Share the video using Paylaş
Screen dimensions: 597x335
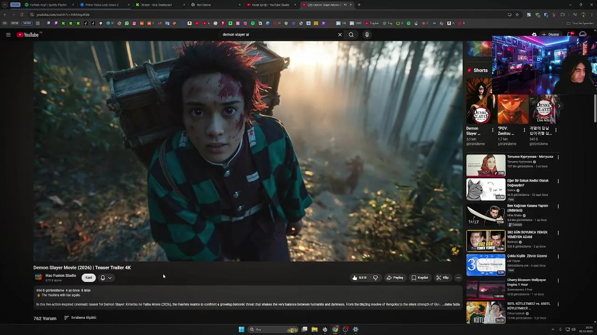pyautogui.click(x=395, y=278)
